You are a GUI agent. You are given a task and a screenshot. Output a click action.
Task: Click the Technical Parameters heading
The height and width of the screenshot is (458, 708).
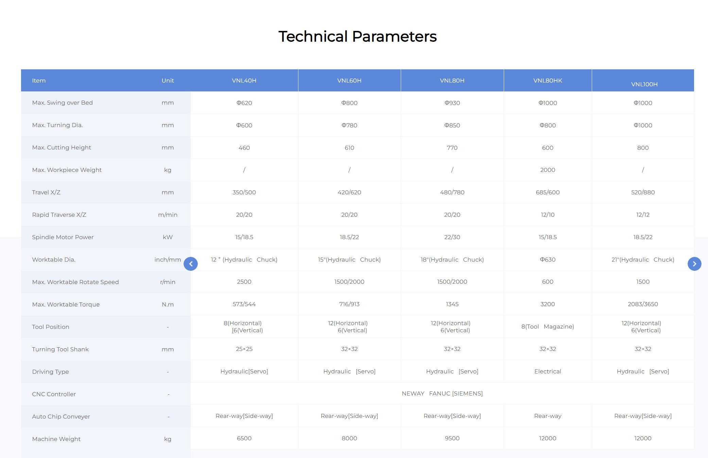358,36
